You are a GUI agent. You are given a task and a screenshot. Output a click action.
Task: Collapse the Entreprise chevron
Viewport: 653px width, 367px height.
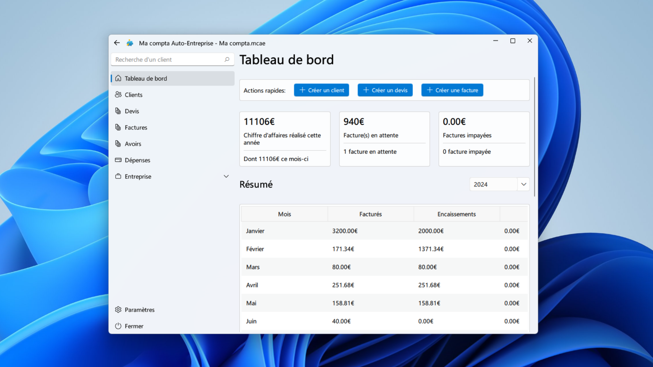(x=226, y=176)
